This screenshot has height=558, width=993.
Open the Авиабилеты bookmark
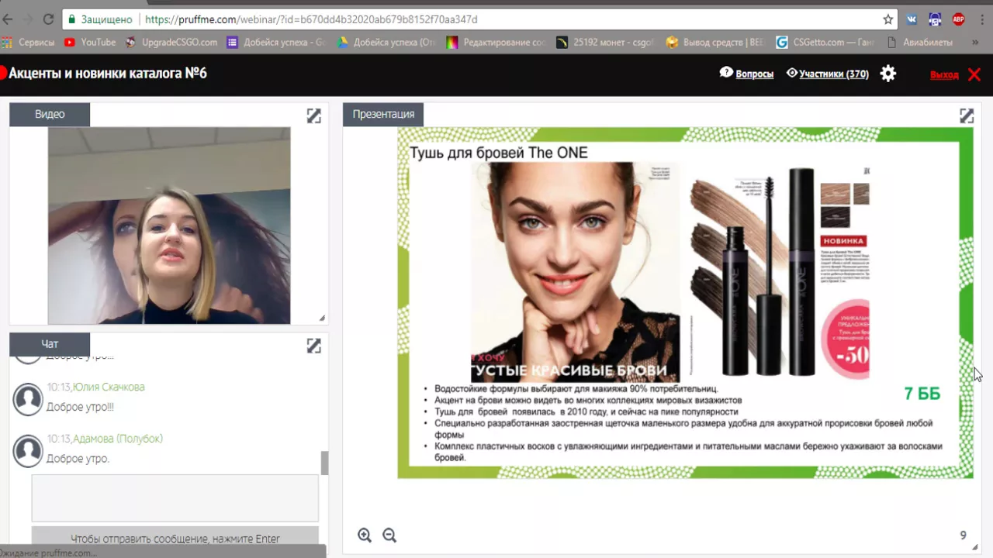pyautogui.click(x=919, y=43)
